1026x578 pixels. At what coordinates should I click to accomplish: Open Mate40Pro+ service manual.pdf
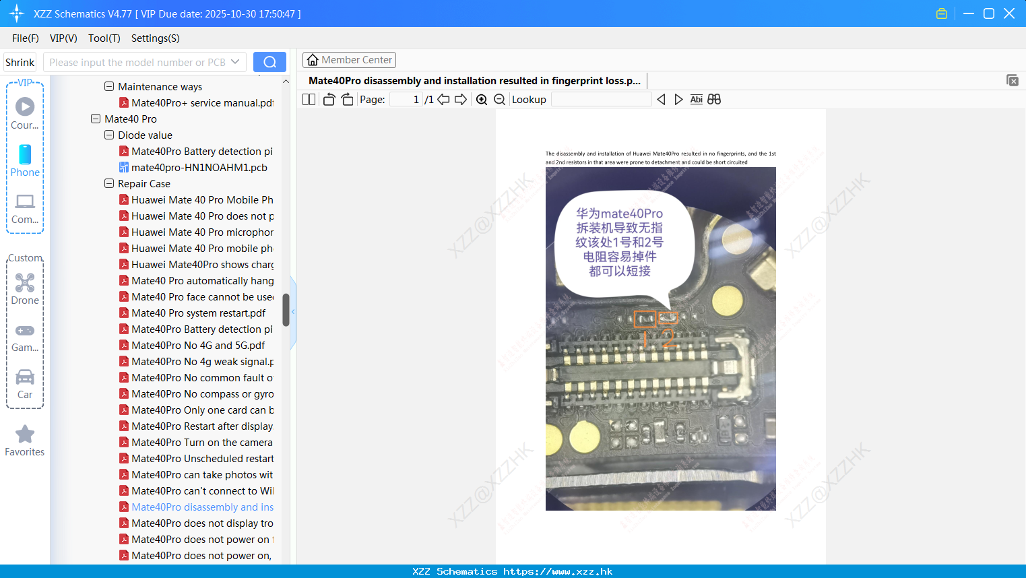(196, 102)
